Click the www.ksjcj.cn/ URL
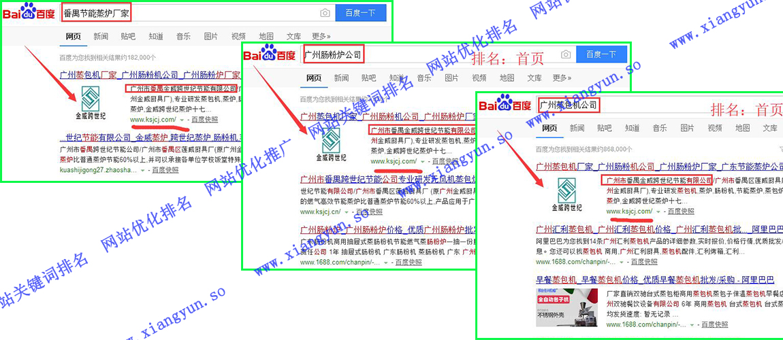 tap(321, 211)
